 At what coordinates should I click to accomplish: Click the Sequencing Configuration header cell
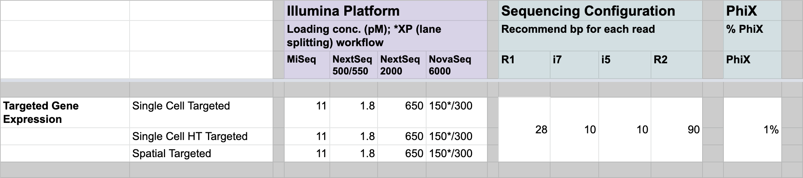600,11
